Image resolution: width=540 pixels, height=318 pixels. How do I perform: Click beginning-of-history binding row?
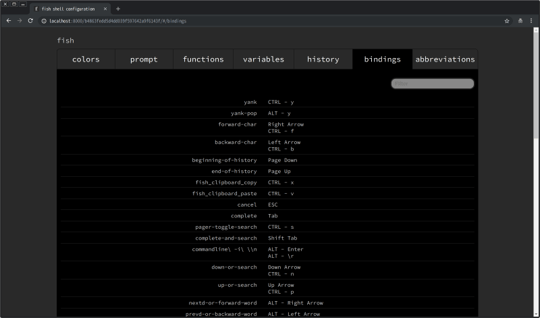[x=267, y=160]
